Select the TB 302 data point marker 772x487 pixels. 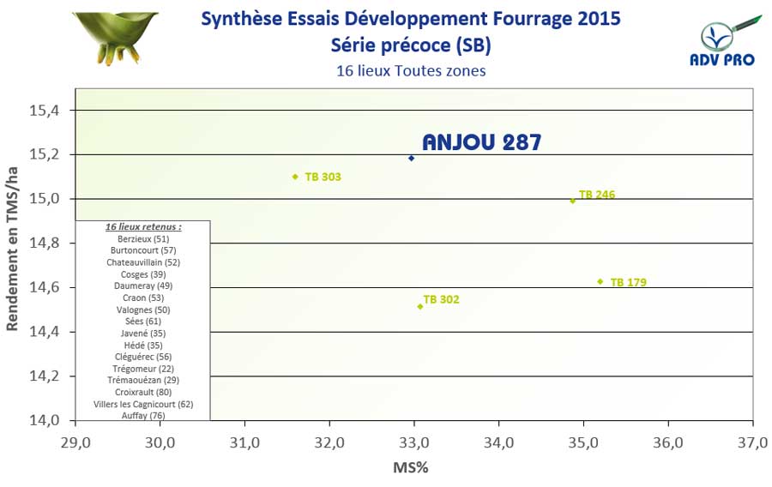tap(419, 306)
